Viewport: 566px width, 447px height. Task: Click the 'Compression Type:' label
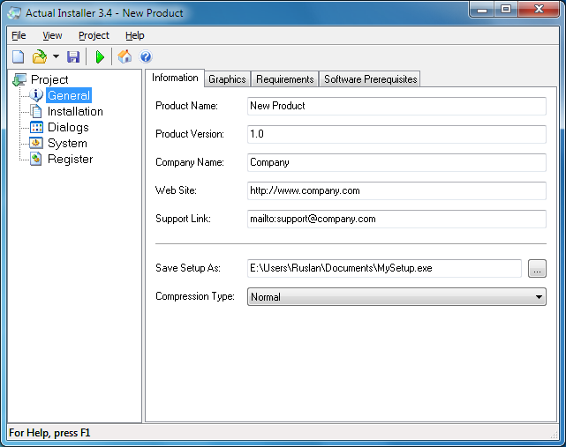click(x=195, y=296)
